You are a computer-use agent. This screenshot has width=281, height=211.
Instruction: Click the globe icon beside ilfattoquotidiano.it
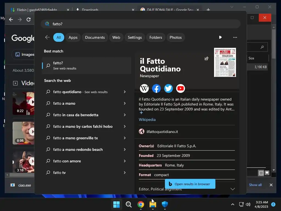[x=142, y=132]
